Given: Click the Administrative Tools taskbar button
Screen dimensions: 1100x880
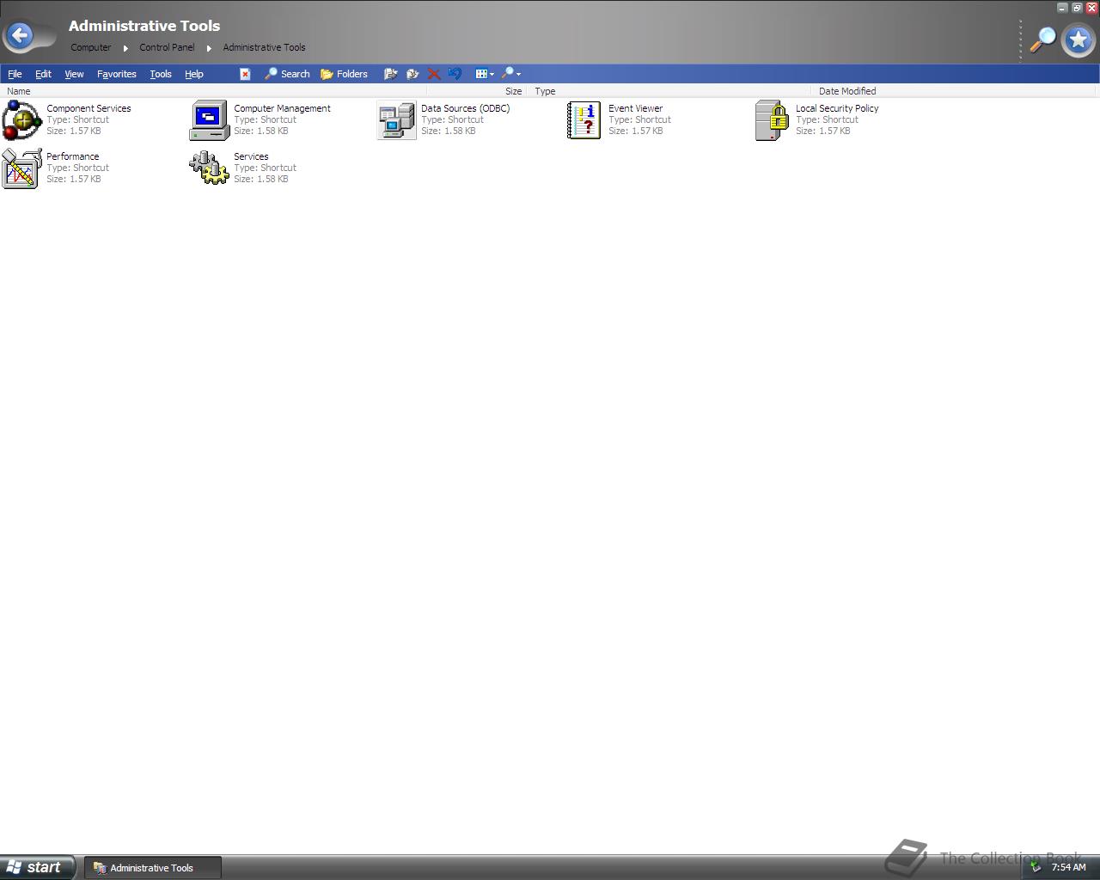Looking at the screenshot, I should point(153,867).
